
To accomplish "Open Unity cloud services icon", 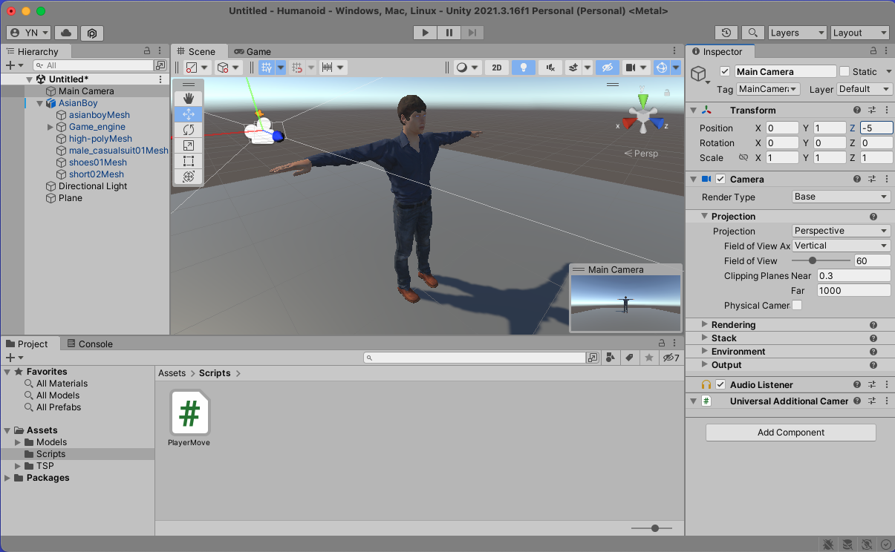I will click(66, 33).
